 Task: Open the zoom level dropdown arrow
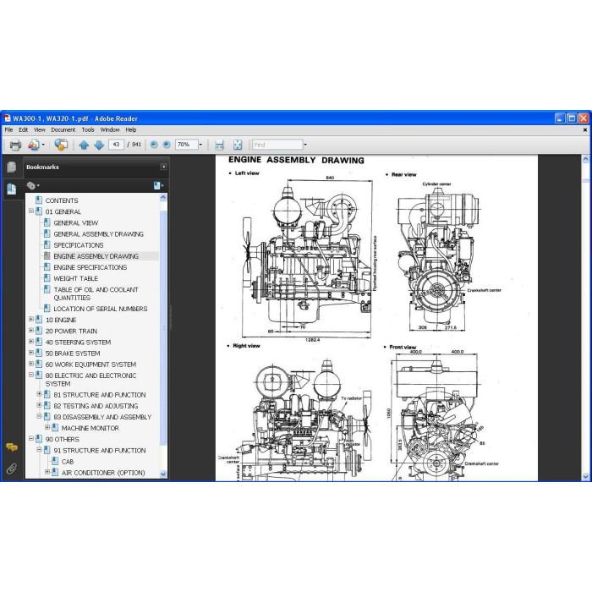(200, 145)
